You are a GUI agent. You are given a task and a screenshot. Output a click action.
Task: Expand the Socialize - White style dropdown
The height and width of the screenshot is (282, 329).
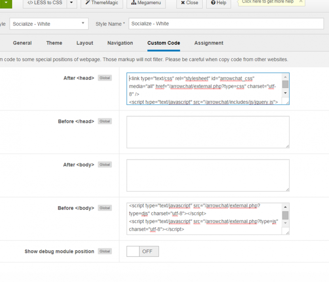tap(49, 24)
